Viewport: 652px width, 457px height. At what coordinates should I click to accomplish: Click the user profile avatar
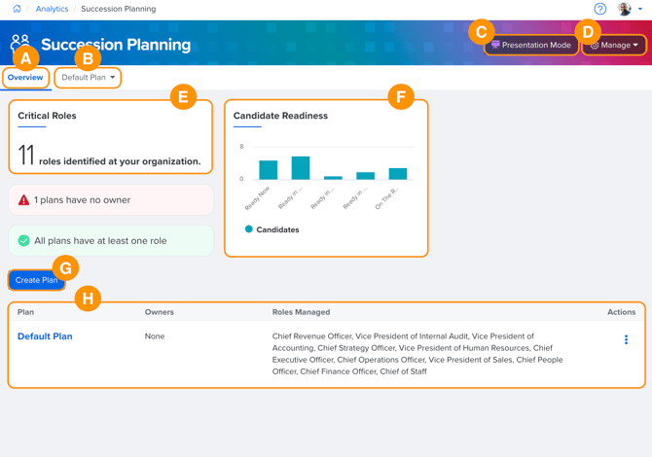pyautogui.click(x=624, y=9)
